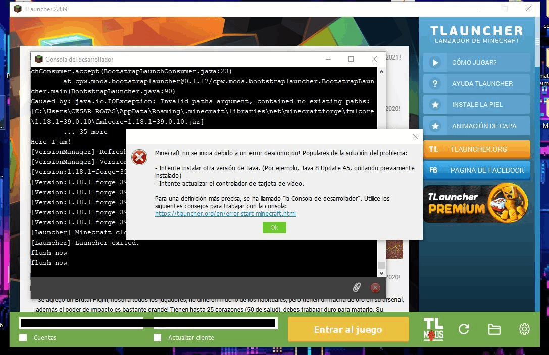The image size is (549, 355).
Task: Click the '... 35 more' console line
Action: [x=85, y=132]
